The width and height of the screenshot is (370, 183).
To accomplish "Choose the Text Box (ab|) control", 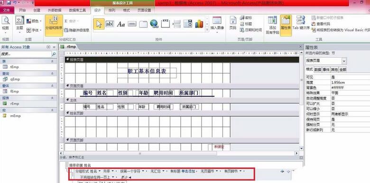I will click(x=110, y=24).
